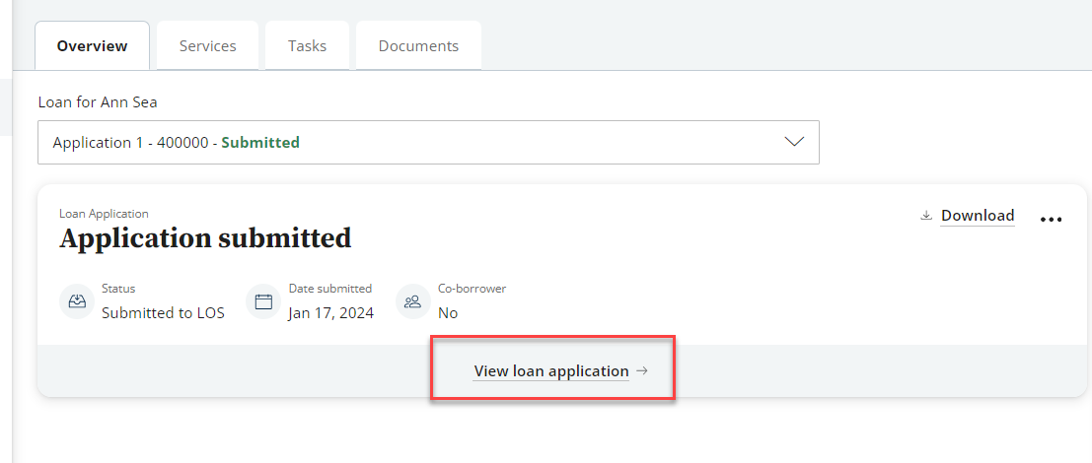Switch to the Services tab

(x=207, y=46)
